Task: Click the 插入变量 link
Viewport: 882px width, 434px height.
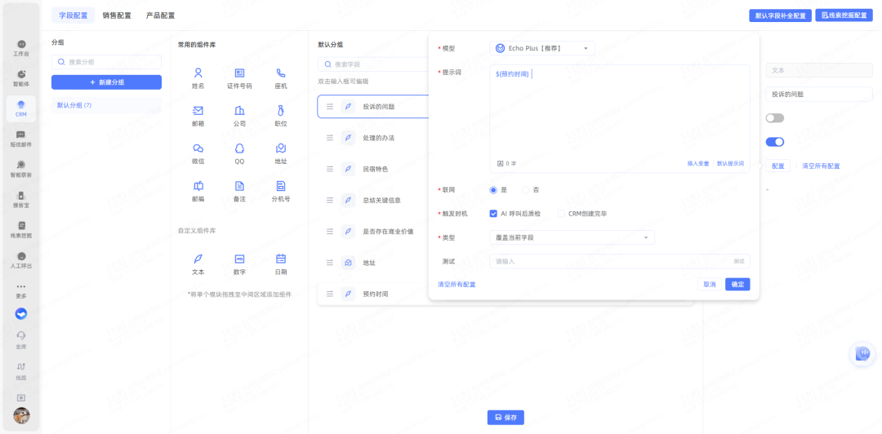Action: point(698,164)
